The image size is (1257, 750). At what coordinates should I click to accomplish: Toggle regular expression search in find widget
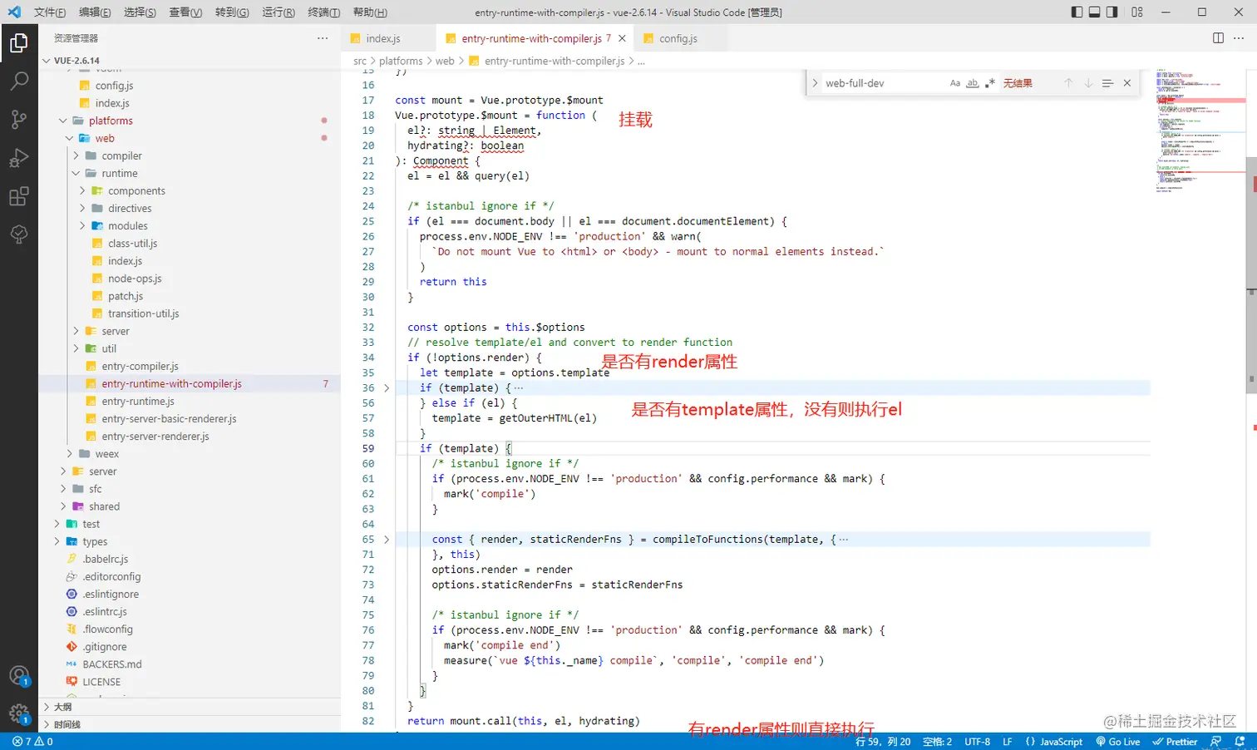(989, 83)
